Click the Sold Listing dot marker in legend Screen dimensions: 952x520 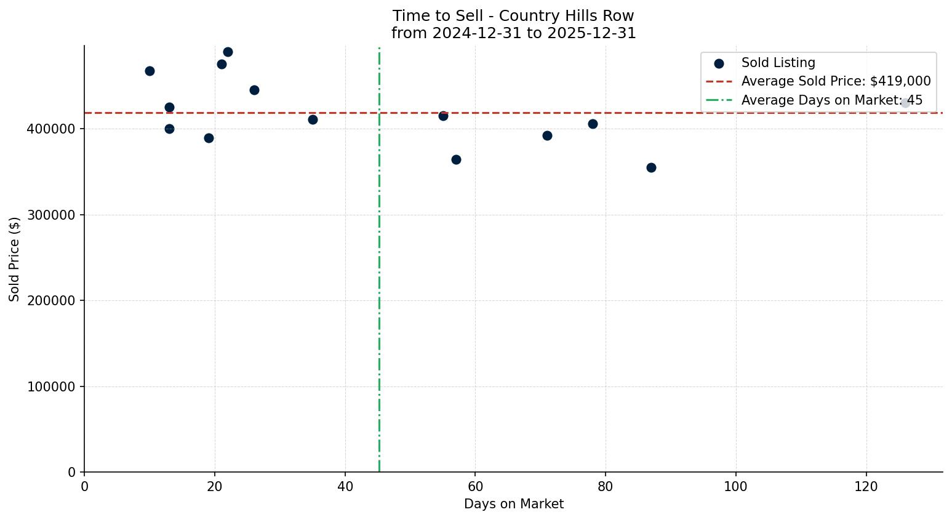pyautogui.click(x=719, y=63)
